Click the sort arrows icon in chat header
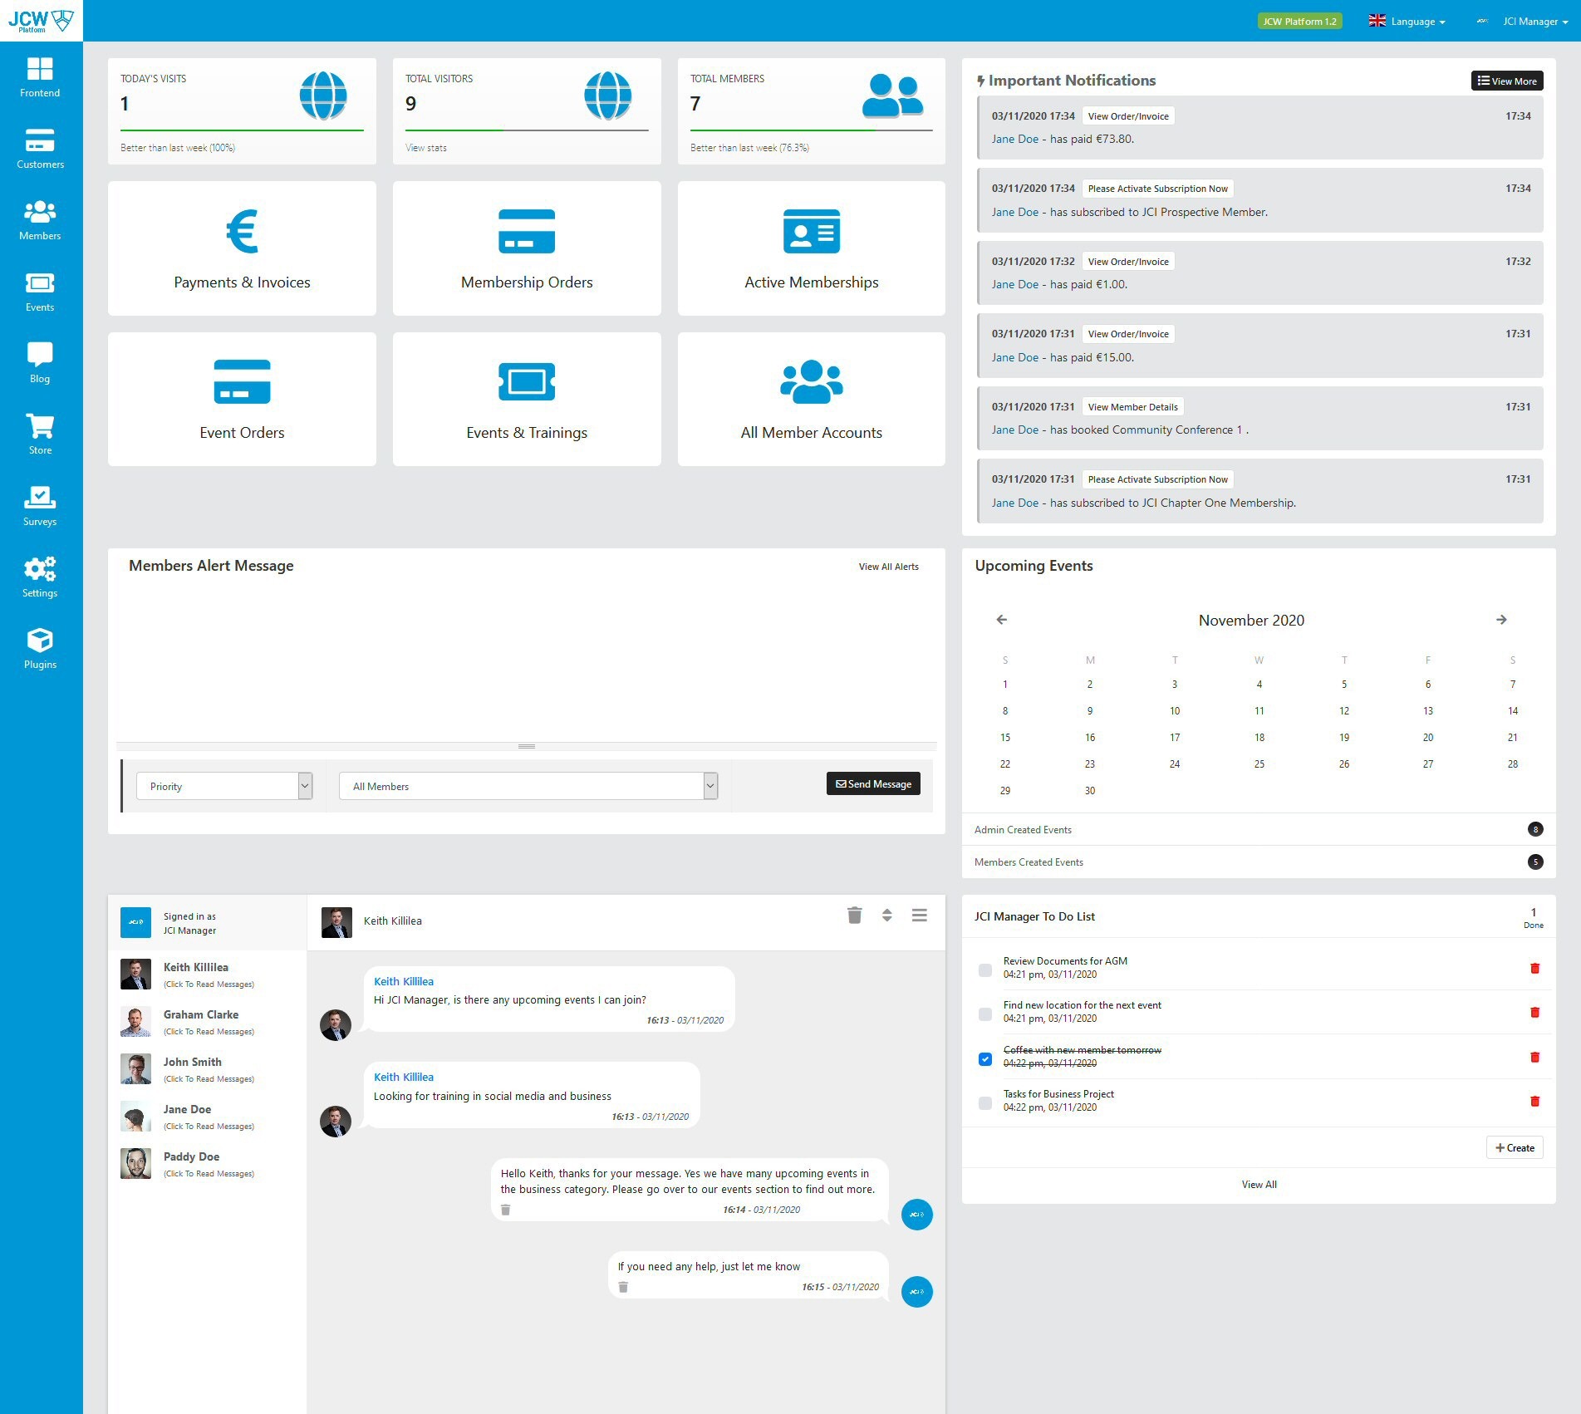This screenshot has height=1414, width=1581. (887, 916)
